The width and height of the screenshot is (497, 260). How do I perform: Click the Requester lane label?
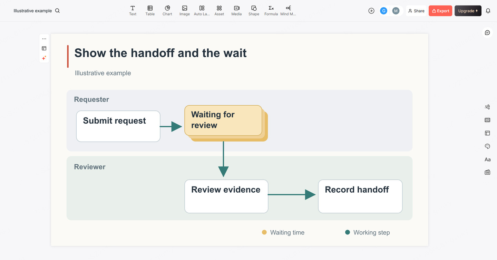91,99
